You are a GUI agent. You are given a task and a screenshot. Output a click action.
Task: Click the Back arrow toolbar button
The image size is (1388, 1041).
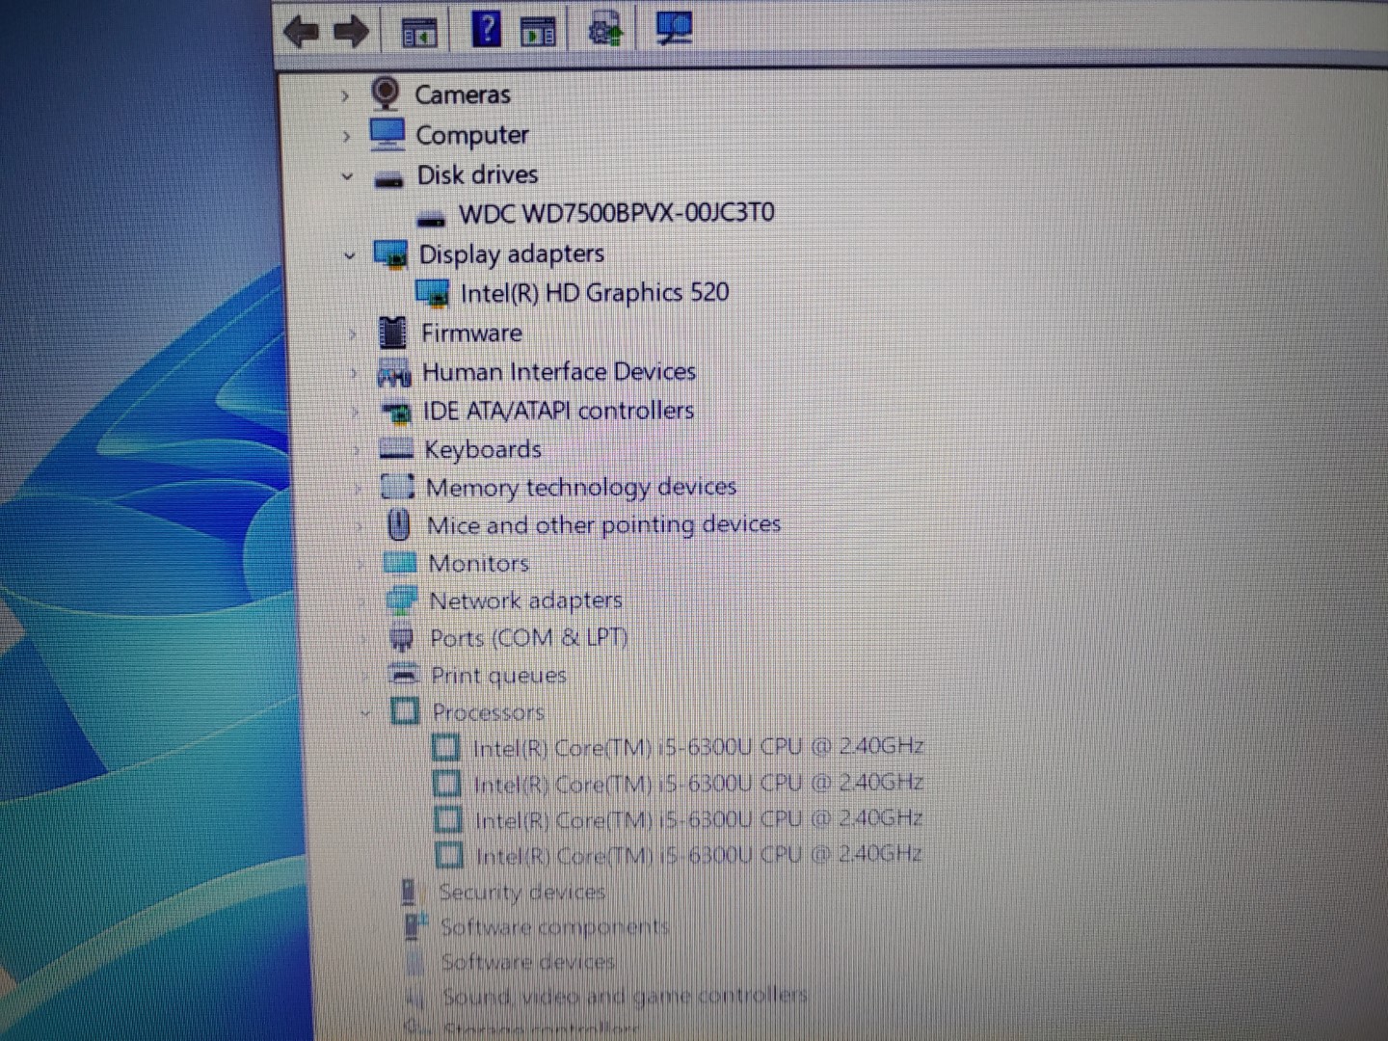[301, 32]
